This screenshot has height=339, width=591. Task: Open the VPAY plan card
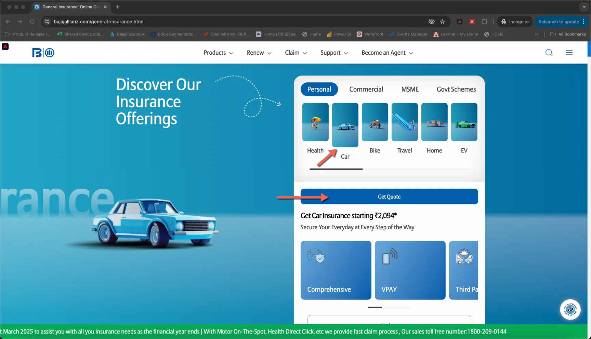coord(410,270)
